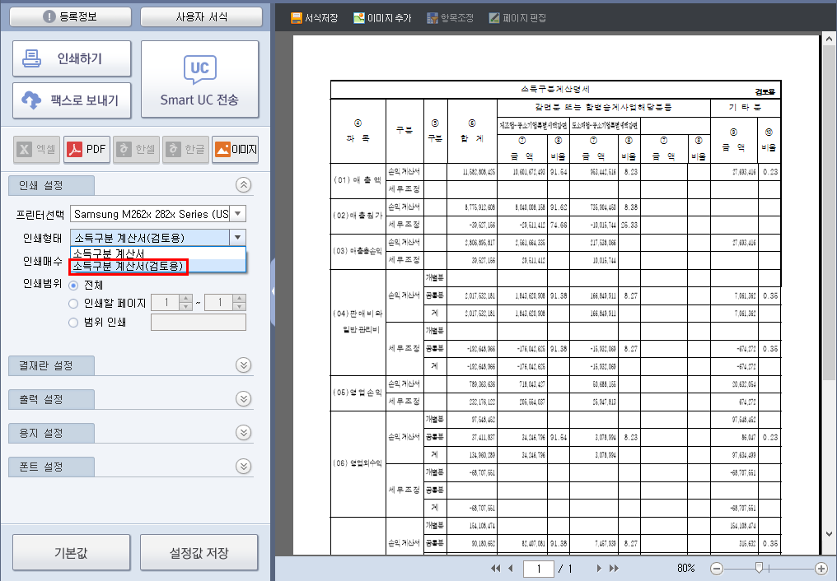Expand the 결재란 설정 section
The height and width of the screenshot is (581, 837).
[243, 365]
